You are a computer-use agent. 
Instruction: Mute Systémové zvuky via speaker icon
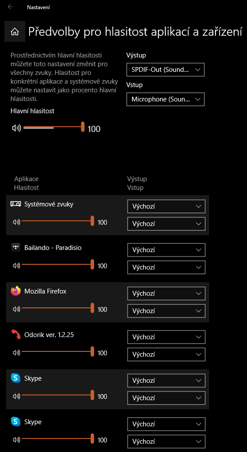tap(17, 222)
